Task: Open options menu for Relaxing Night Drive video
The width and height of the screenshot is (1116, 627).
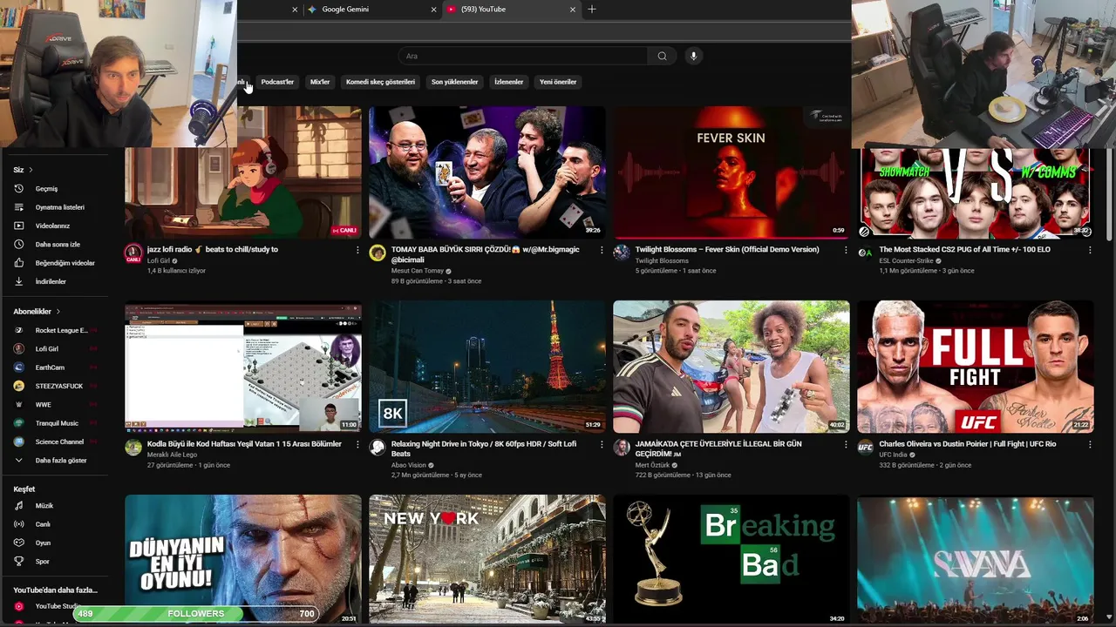Action: pos(601,444)
